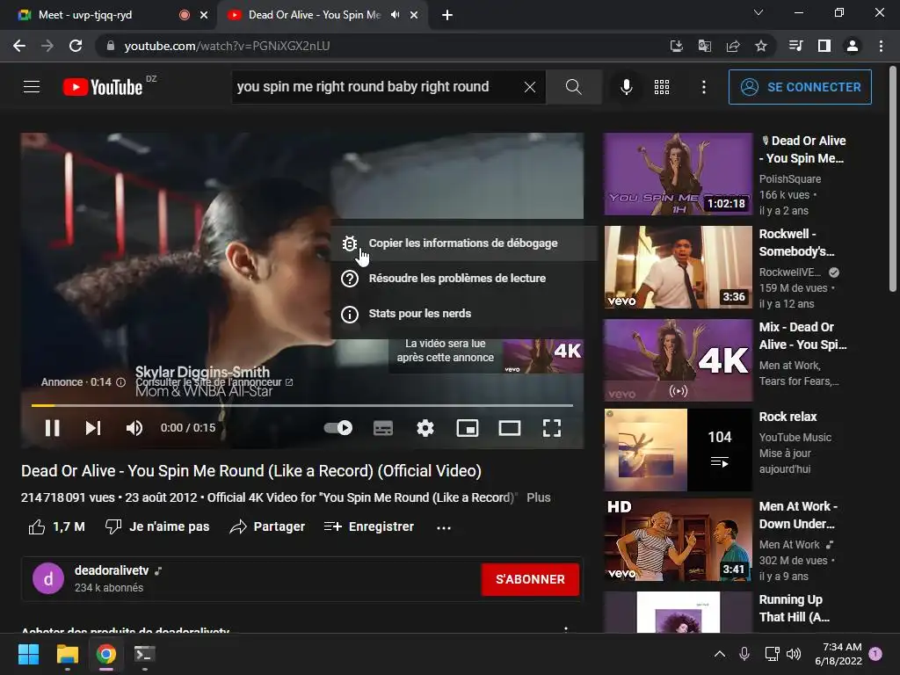Click Enregistrer save button
This screenshot has width=900, height=675.
coord(369,527)
